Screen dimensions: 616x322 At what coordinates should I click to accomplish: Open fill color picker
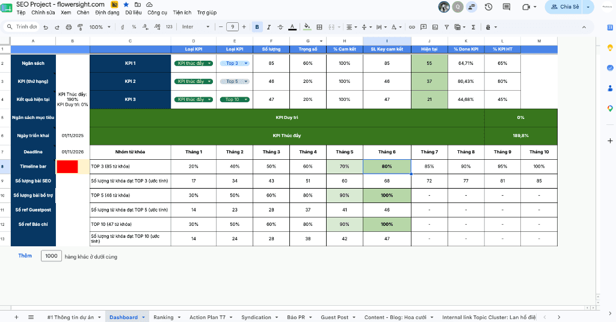(x=307, y=27)
